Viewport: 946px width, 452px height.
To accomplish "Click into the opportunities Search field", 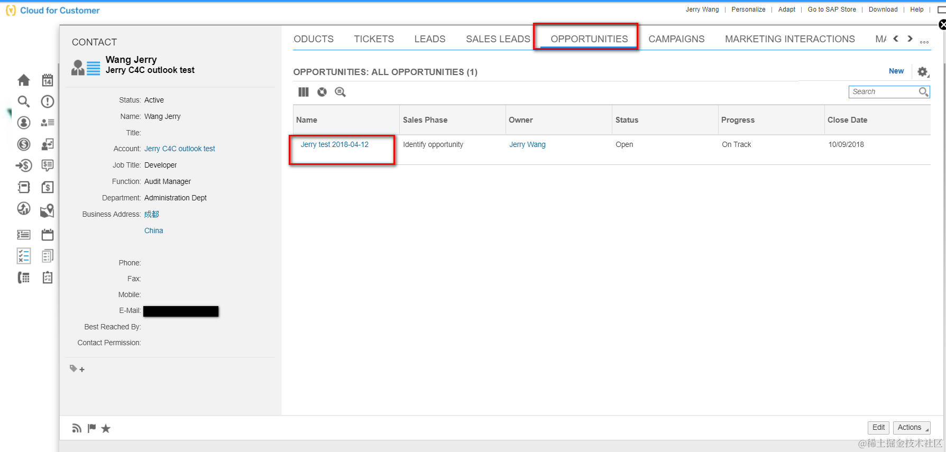I will 889,91.
